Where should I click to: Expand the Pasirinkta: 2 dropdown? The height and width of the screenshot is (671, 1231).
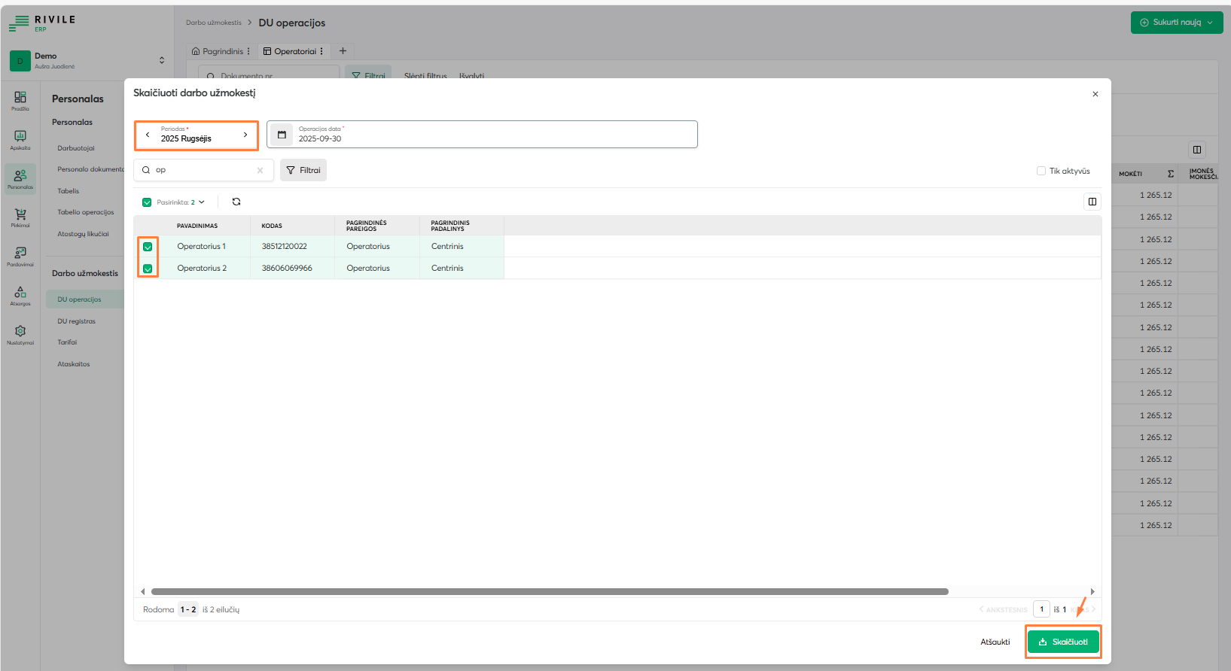pyautogui.click(x=181, y=202)
